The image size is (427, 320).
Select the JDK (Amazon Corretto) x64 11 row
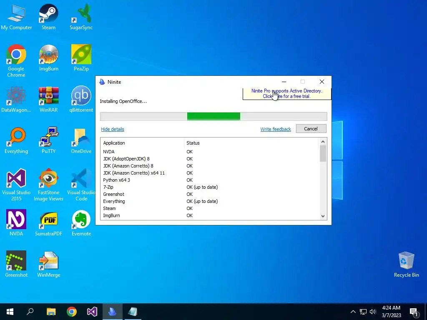(x=210, y=173)
